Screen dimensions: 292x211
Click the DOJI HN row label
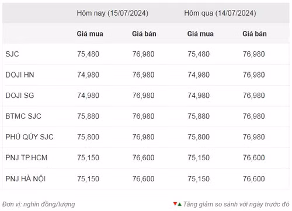tap(20, 75)
